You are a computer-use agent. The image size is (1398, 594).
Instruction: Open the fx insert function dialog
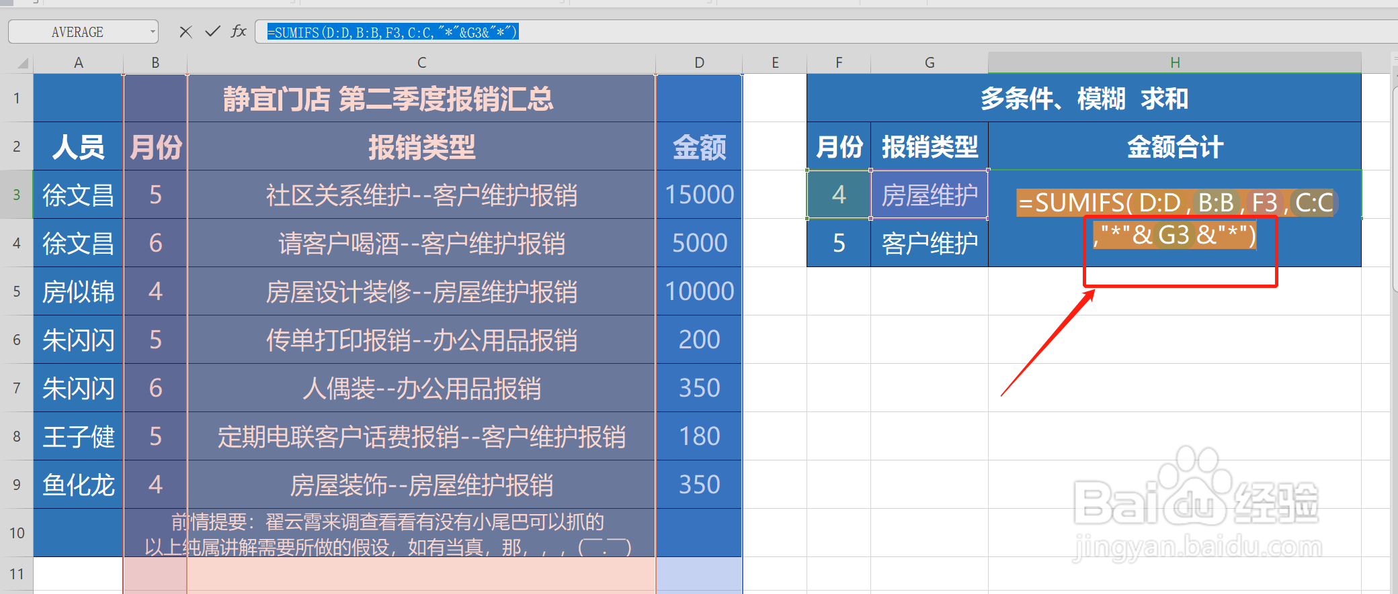tap(239, 32)
